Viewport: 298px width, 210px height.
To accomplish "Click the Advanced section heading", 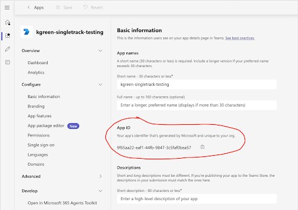I will click(x=31, y=176).
